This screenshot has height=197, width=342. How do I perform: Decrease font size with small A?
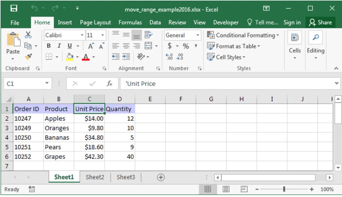[101, 46]
